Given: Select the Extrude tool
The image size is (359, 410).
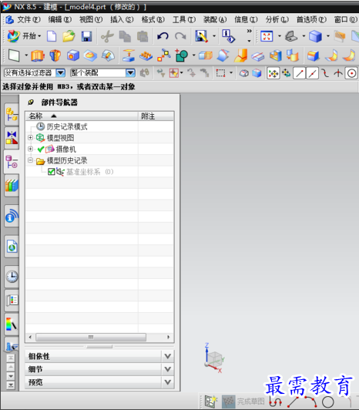Looking at the screenshot, I should tap(38, 55).
